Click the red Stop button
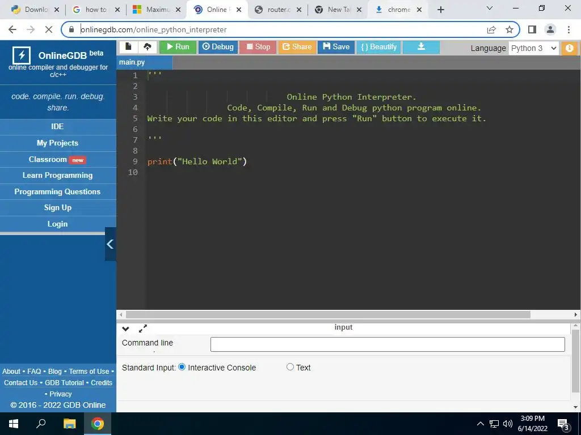This screenshot has width=581, height=435. click(x=258, y=47)
